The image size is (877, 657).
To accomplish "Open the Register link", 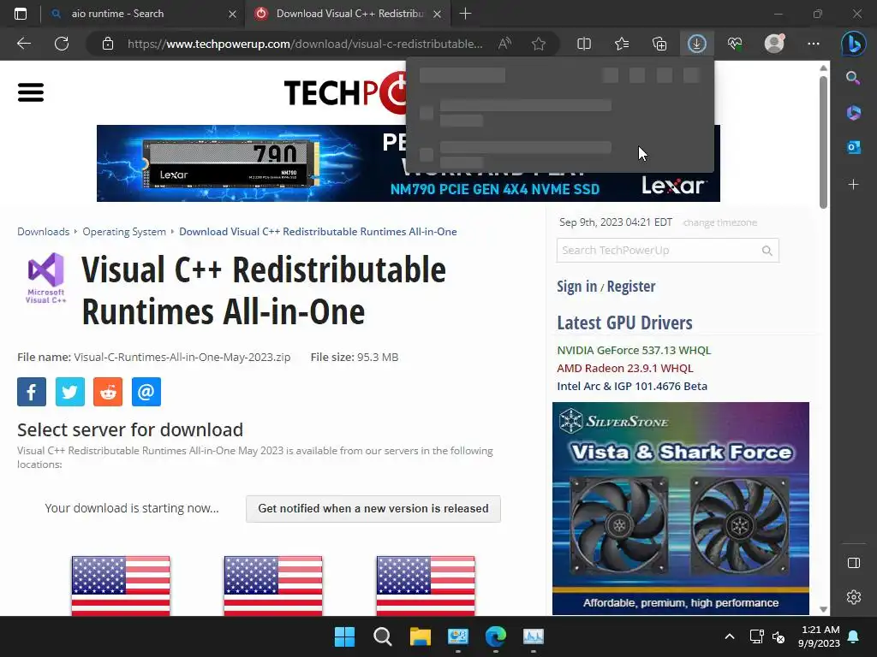I will pos(631,286).
